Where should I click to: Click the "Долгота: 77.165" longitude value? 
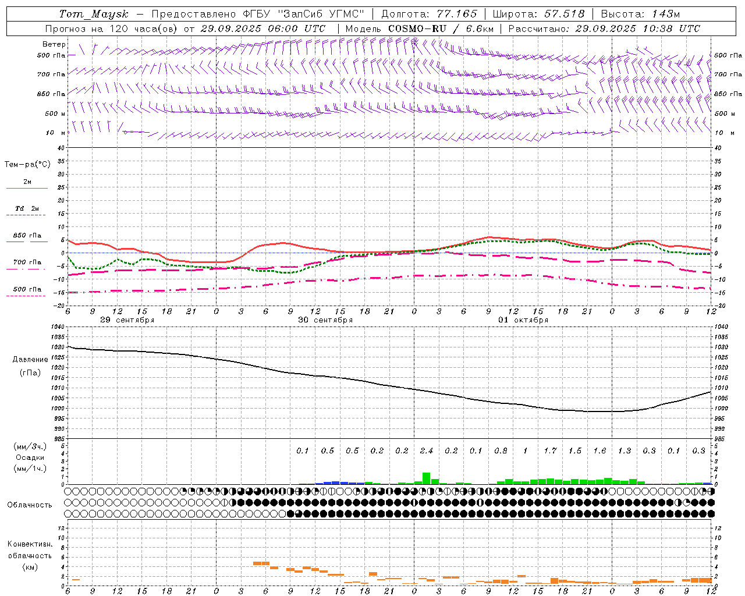click(x=429, y=14)
